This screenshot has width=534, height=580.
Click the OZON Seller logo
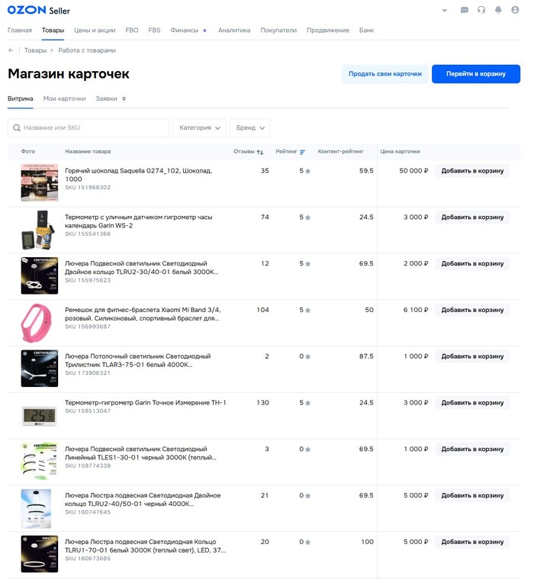point(38,10)
